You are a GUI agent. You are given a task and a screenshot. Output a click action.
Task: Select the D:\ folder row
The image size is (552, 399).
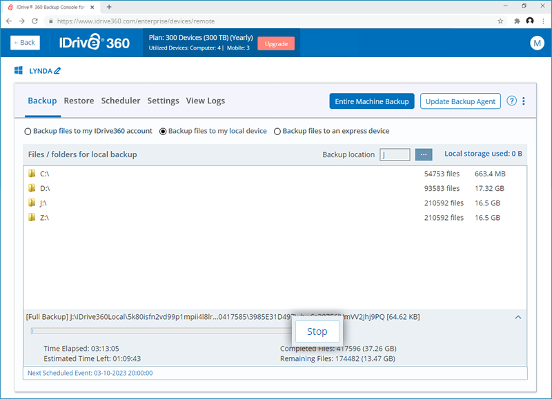(x=275, y=188)
